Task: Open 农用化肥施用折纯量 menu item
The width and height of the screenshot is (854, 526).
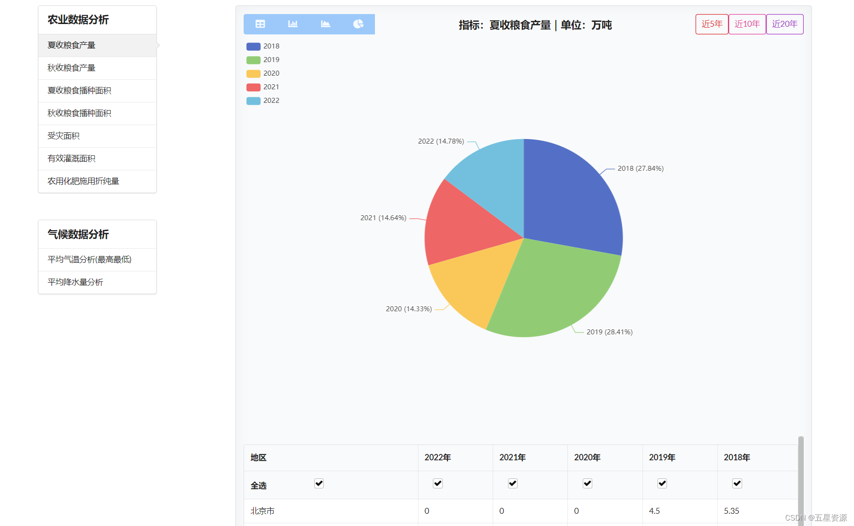Action: (x=97, y=181)
